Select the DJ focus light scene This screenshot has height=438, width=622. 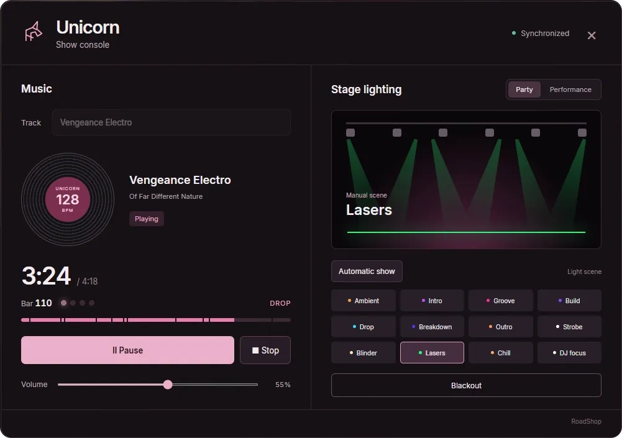(x=569, y=353)
